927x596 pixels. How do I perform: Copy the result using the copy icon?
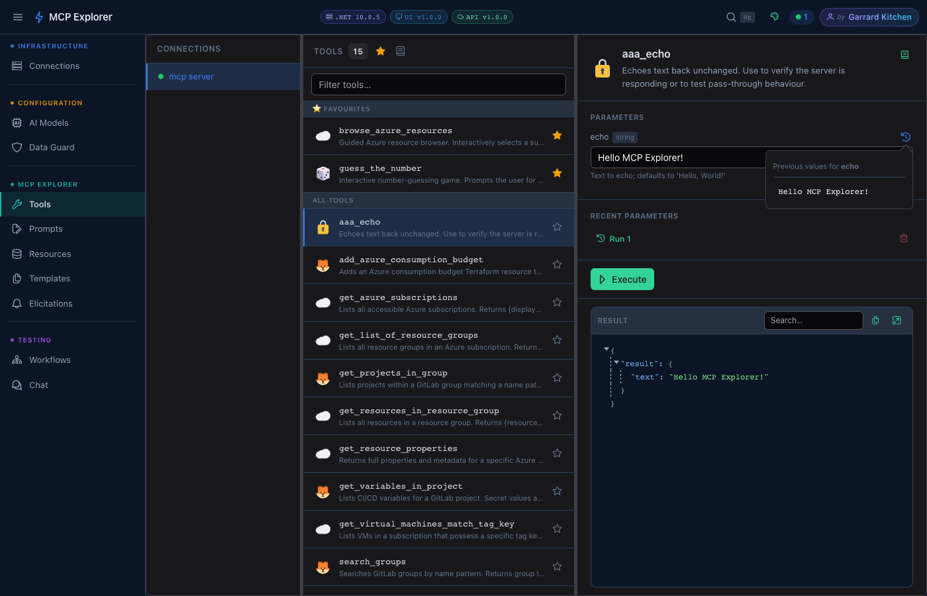pos(875,320)
